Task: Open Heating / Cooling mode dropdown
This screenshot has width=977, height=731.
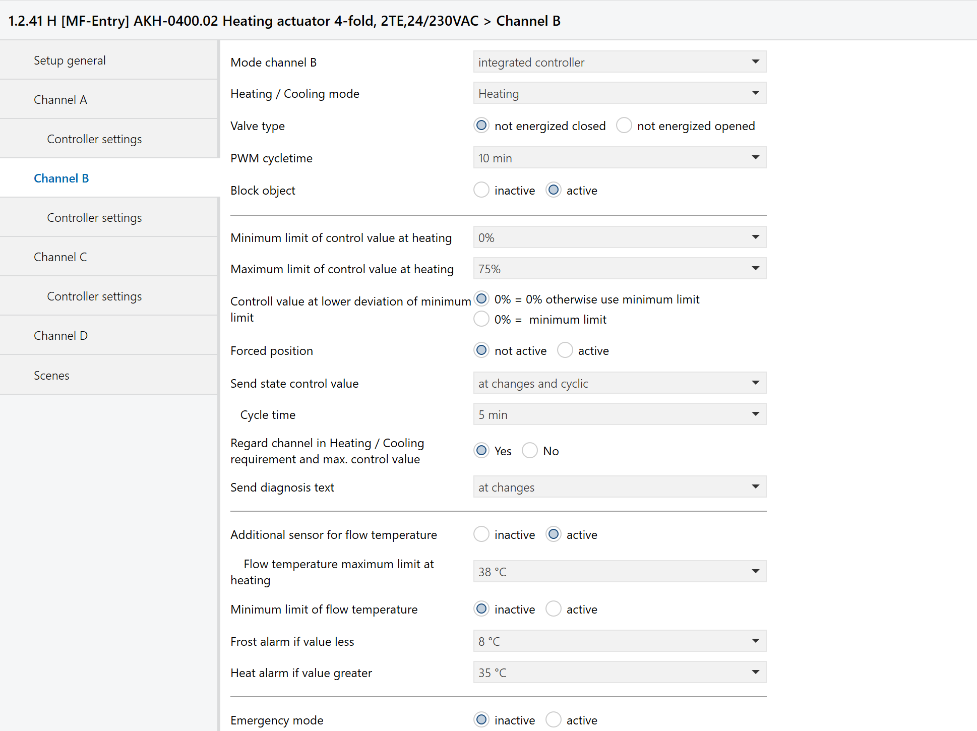Action: 619,93
